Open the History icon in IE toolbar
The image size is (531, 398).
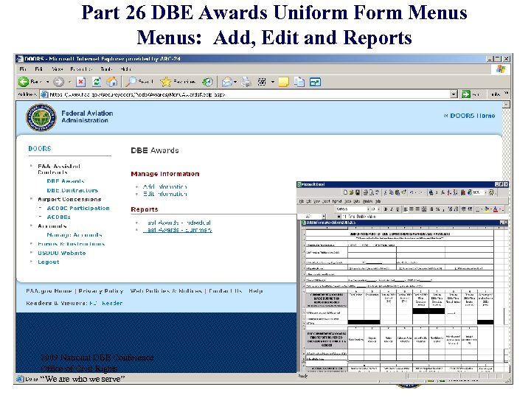[x=207, y=82]
